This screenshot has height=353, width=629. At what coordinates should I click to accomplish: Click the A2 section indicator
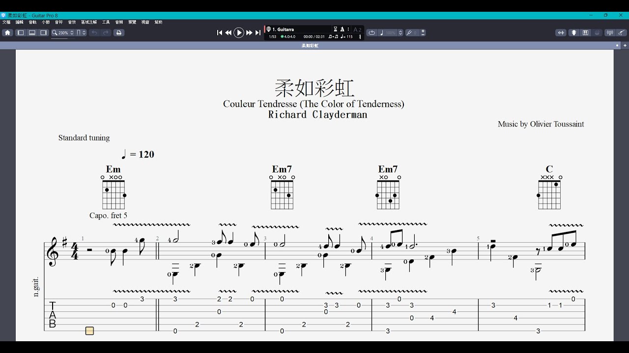357,29
